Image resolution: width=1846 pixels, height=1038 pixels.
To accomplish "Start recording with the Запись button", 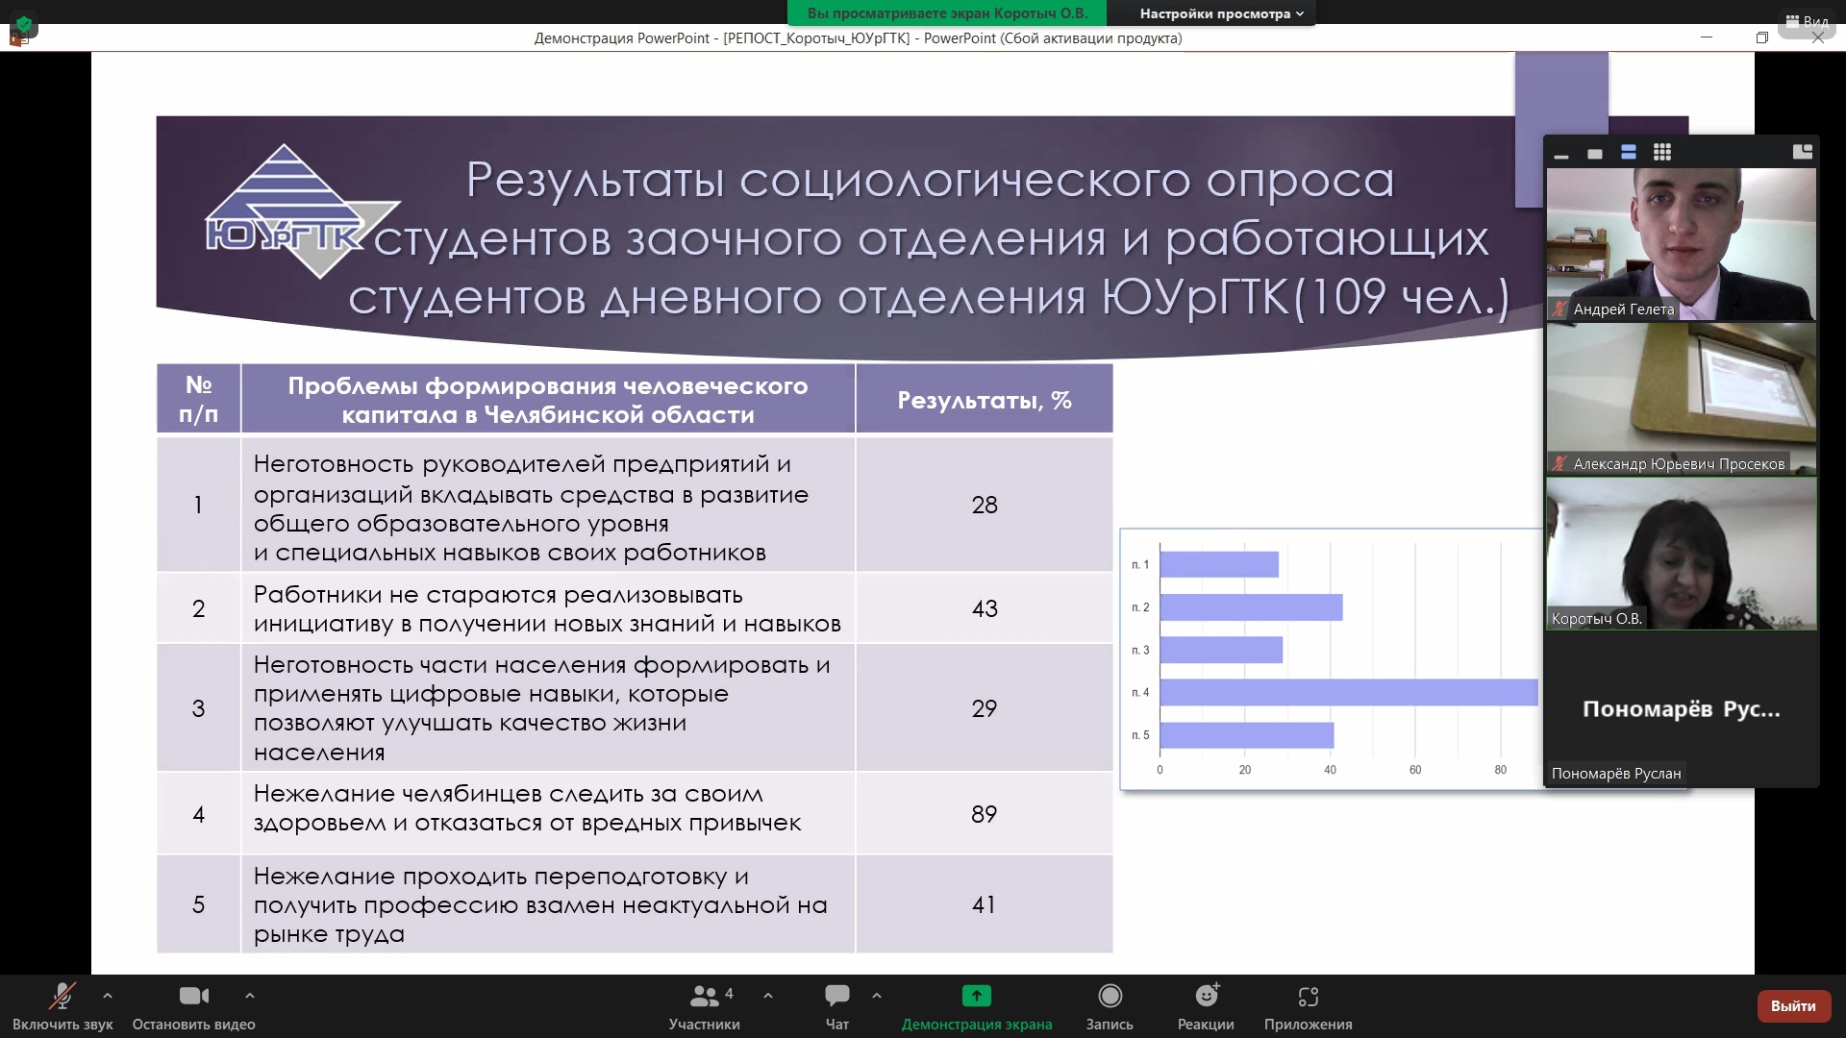I will tap(1110, 1006).
